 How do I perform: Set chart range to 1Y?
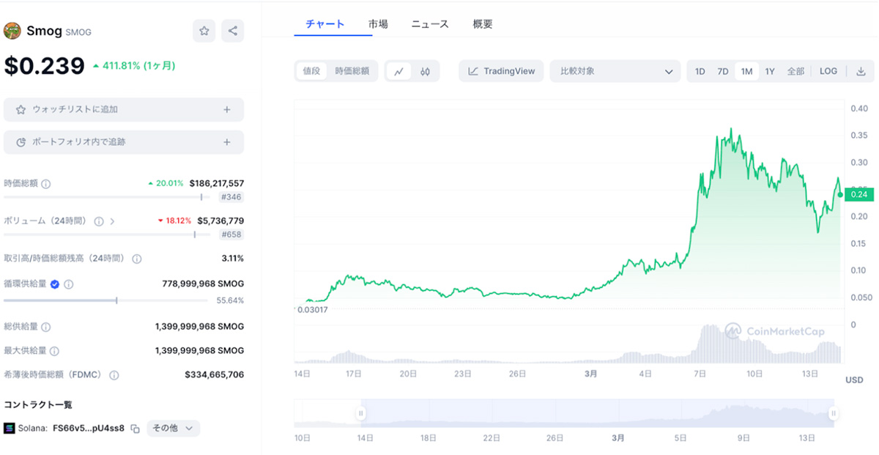[x=770, y=71]
